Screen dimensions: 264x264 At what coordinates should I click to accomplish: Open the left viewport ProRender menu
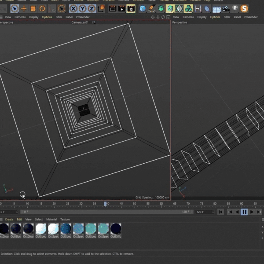click(83, 17)
